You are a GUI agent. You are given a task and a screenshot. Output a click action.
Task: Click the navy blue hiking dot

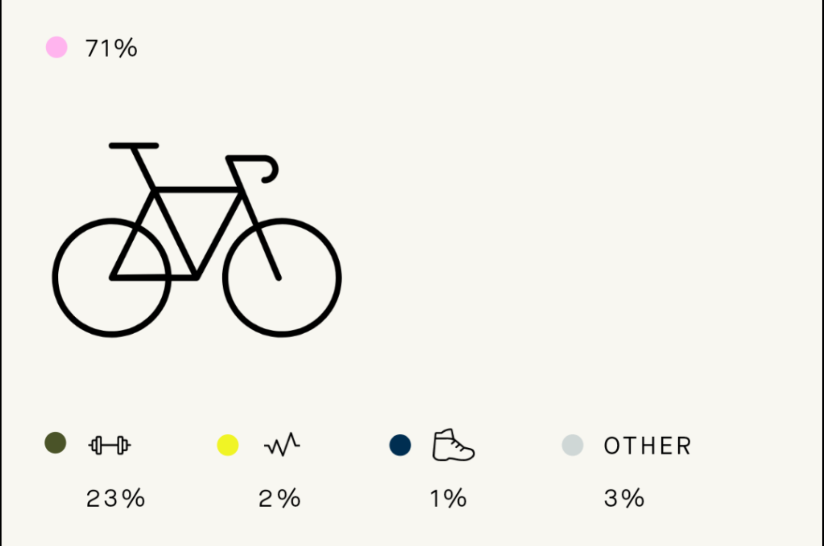[400, 445]
